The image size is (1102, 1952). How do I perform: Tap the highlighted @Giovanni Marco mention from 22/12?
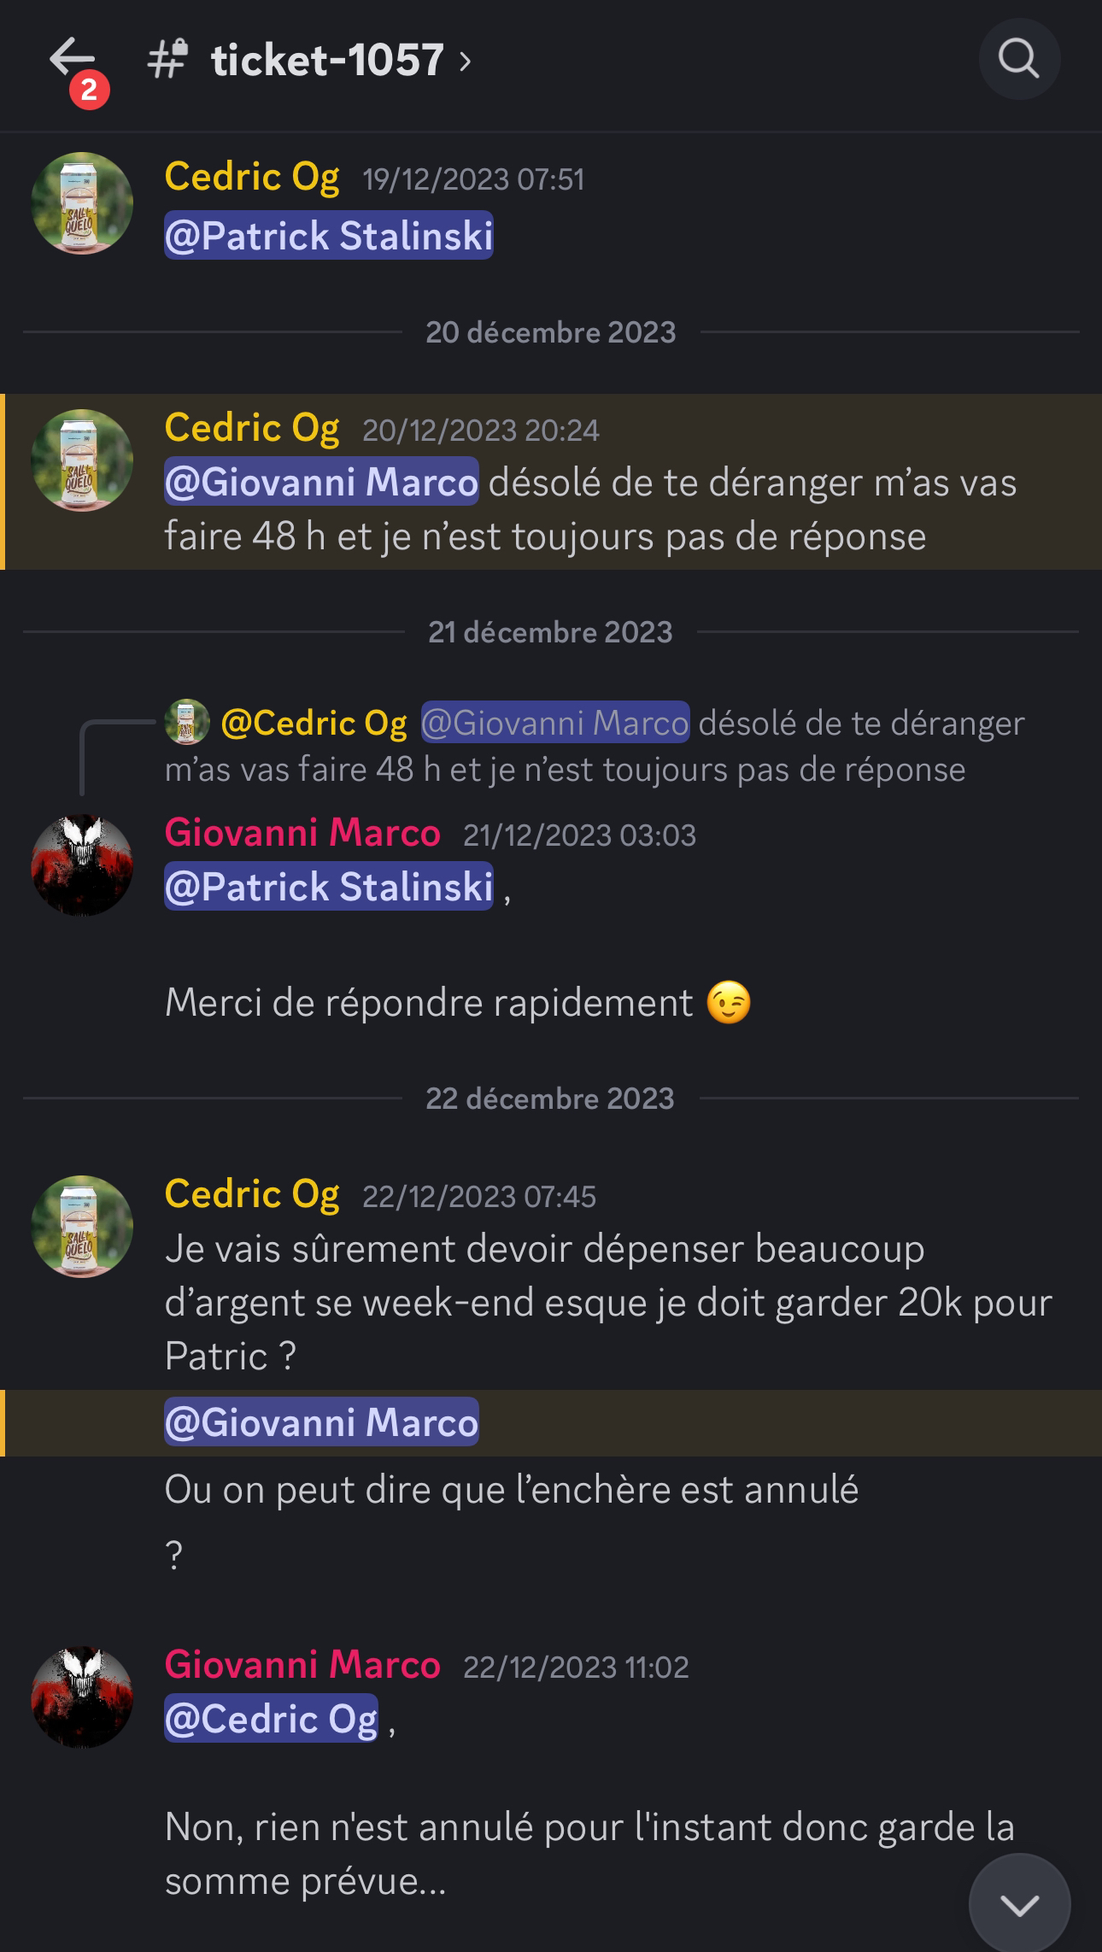321,1422
